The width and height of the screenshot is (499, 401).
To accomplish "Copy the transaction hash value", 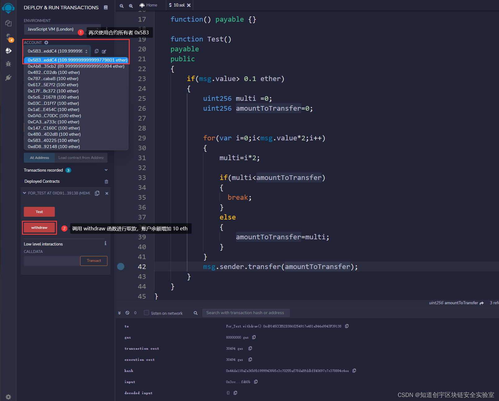I will [x=354, y=371].
